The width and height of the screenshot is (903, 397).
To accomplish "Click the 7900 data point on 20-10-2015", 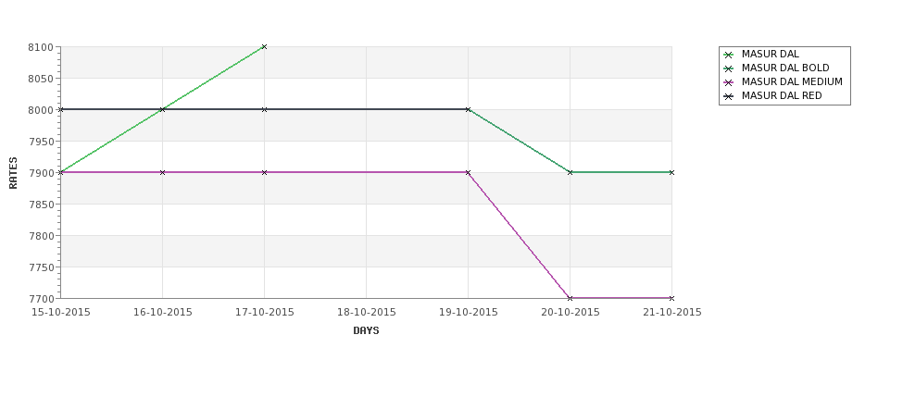I will coord(571,172).
